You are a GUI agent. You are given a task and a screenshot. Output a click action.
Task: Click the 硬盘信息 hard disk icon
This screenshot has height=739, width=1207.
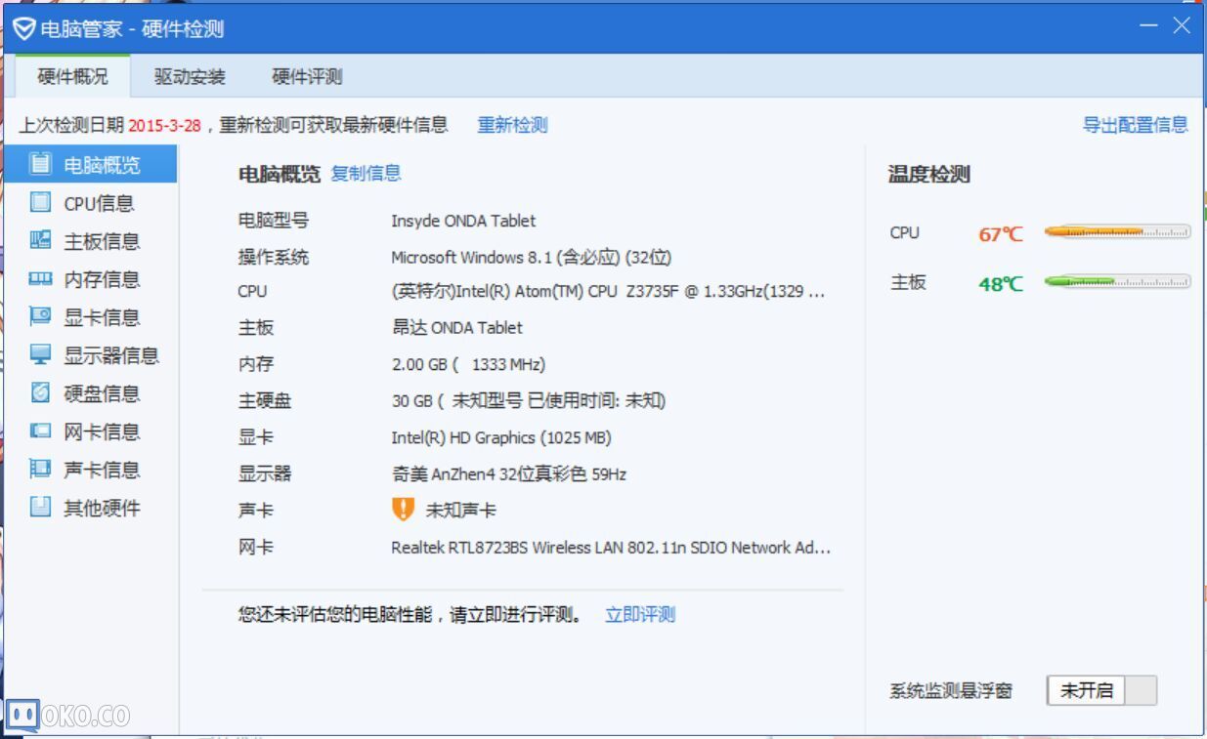(x=40, y=393)
